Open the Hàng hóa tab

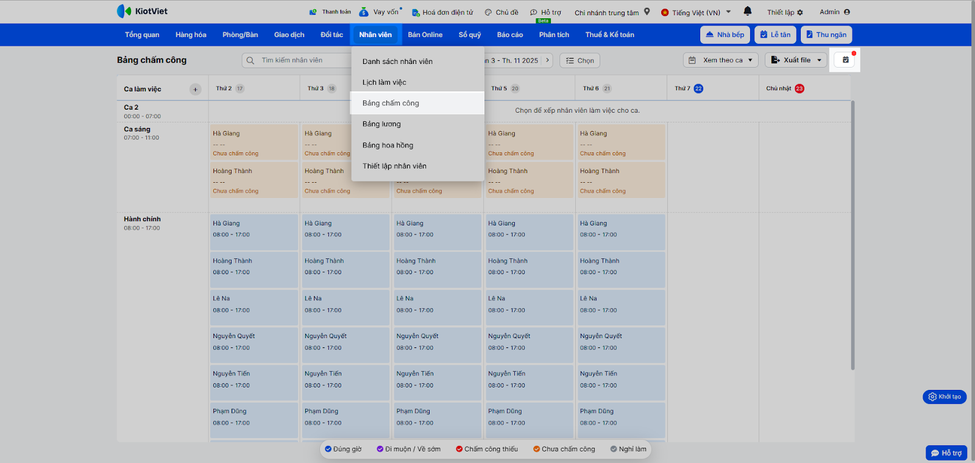191,35
